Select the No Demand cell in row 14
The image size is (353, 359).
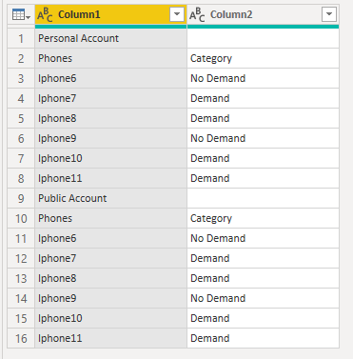click(x=263, y=298)
